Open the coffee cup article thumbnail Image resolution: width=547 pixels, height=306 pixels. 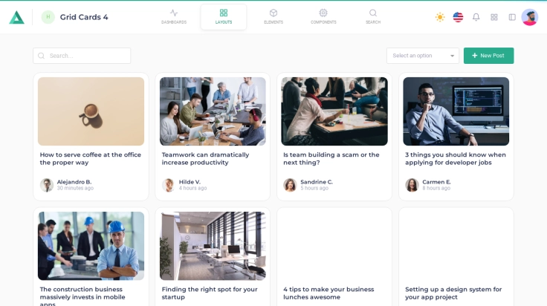coord(91,111)
